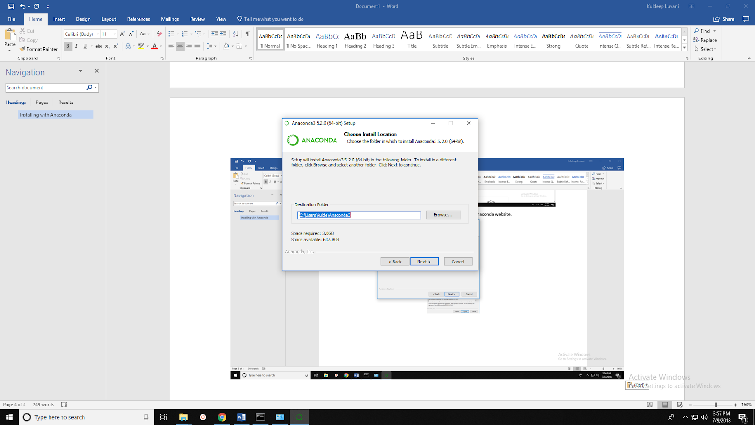
Task: Expand the font color dropdown arrow
Action: [x=161, y=46]
